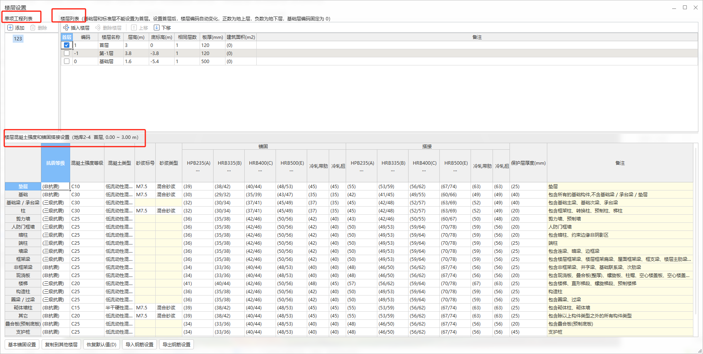This screenshot has width=703, height=354.
Task: Click 混凝土强度等级 cell C15 in 砌体墙柱 row
Action: (87, 307)
